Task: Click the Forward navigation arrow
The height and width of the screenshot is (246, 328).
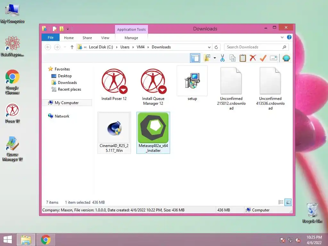Action: 57,47
